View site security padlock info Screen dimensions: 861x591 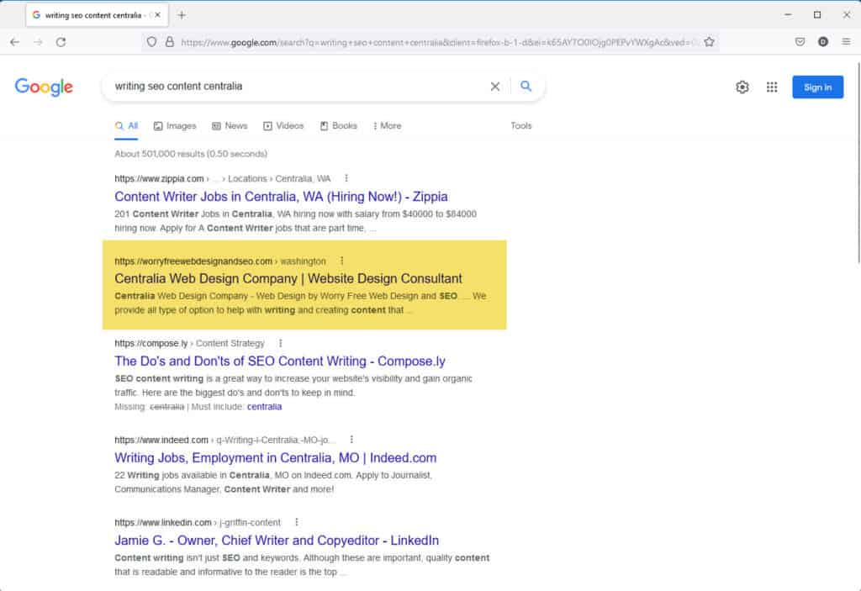[170, 42]
